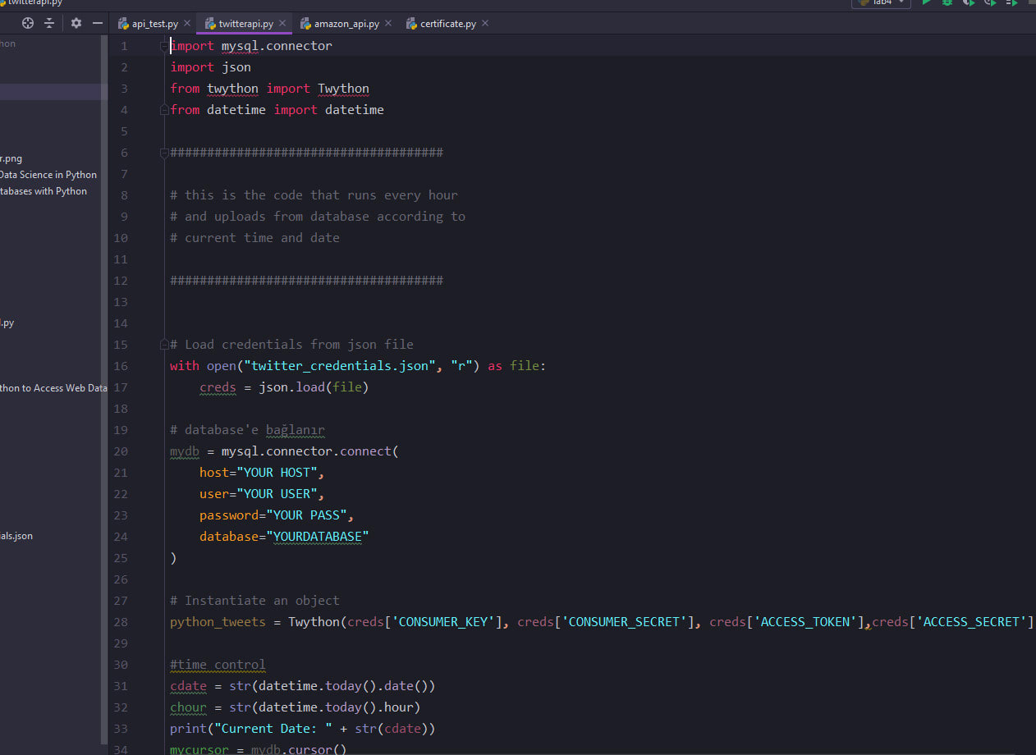Collapse the comment block at line 6
This screenshot has height=755, width=1036.
[x=164, y=153]
